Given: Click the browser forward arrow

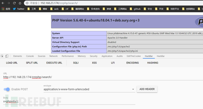Looking at the screenshot, I should [x=9, y=3].
